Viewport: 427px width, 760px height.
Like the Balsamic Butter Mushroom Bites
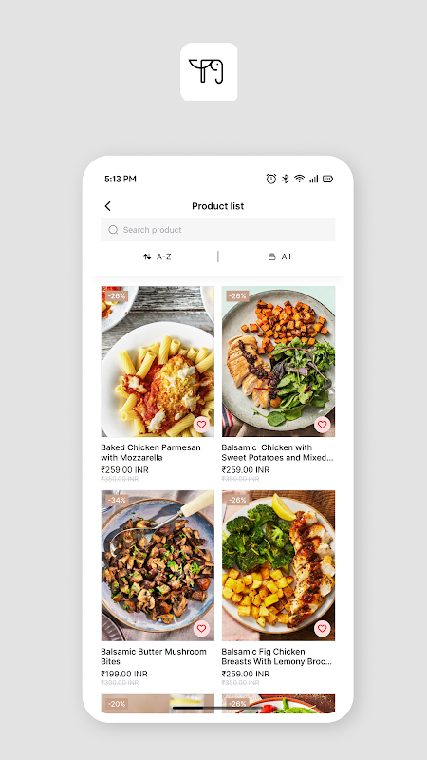(201, 629)
